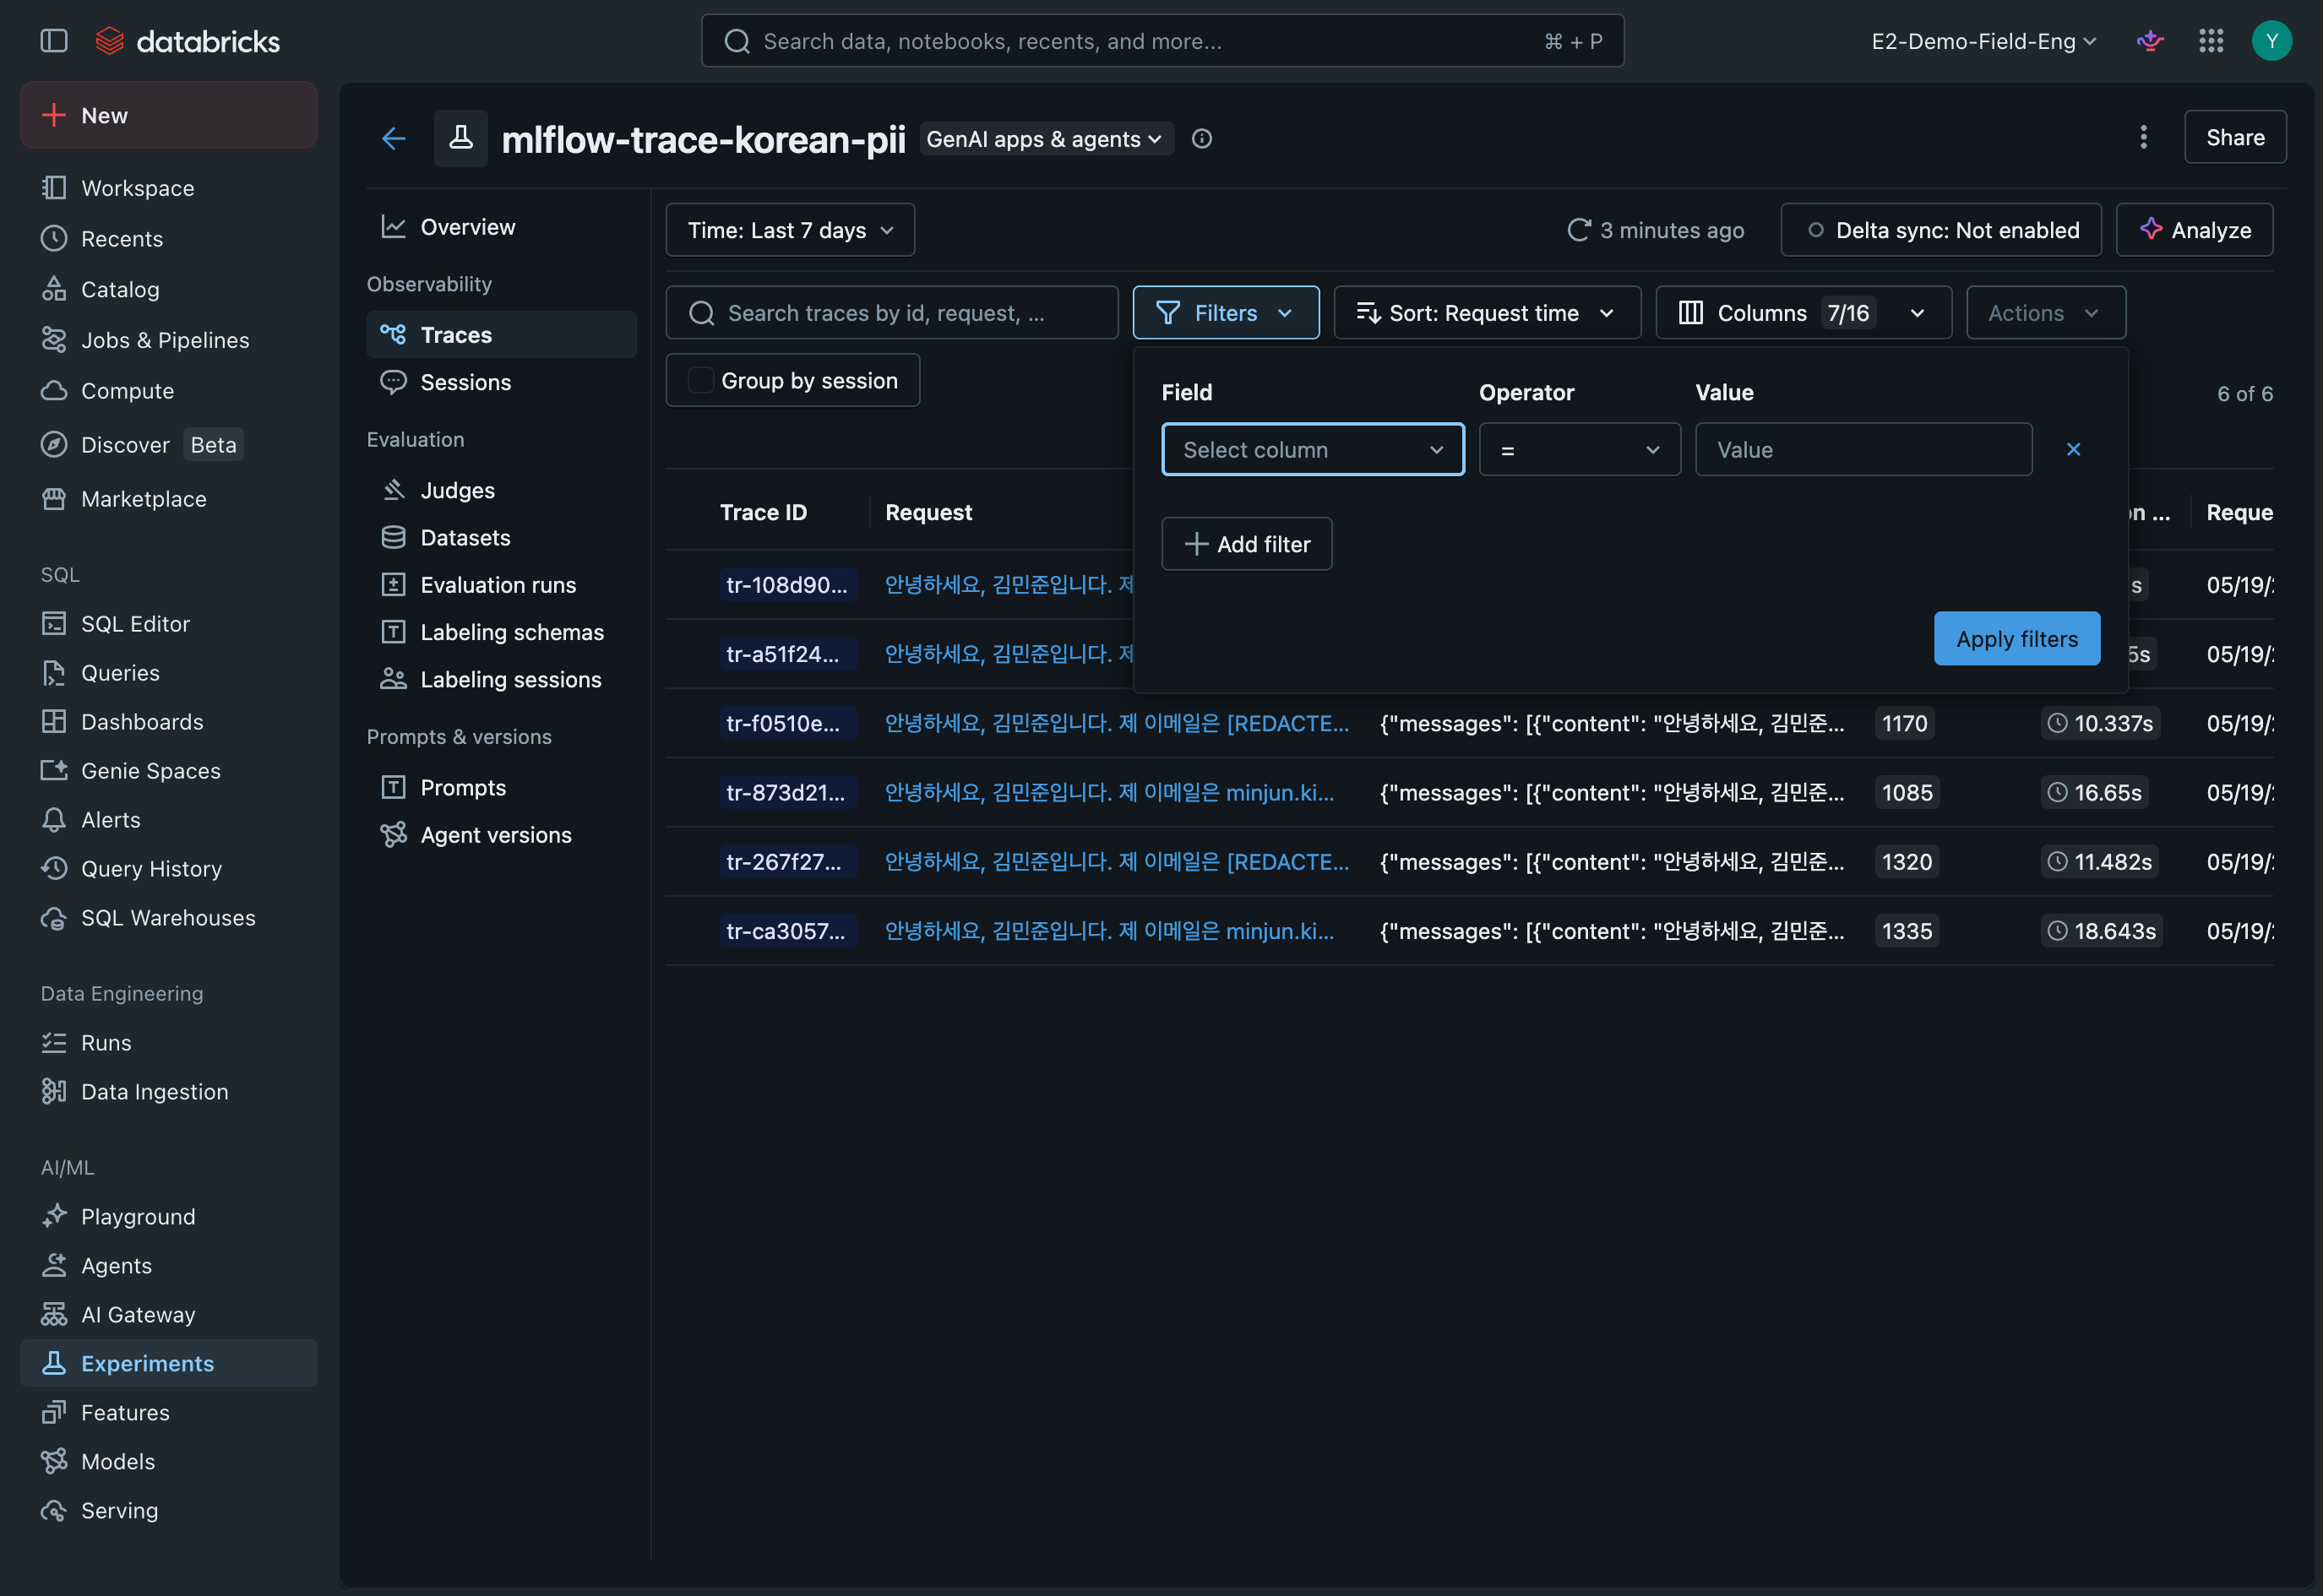Open SQL Warehouses
Viewport: 2323px width, 1596px height.
(168, 917)
